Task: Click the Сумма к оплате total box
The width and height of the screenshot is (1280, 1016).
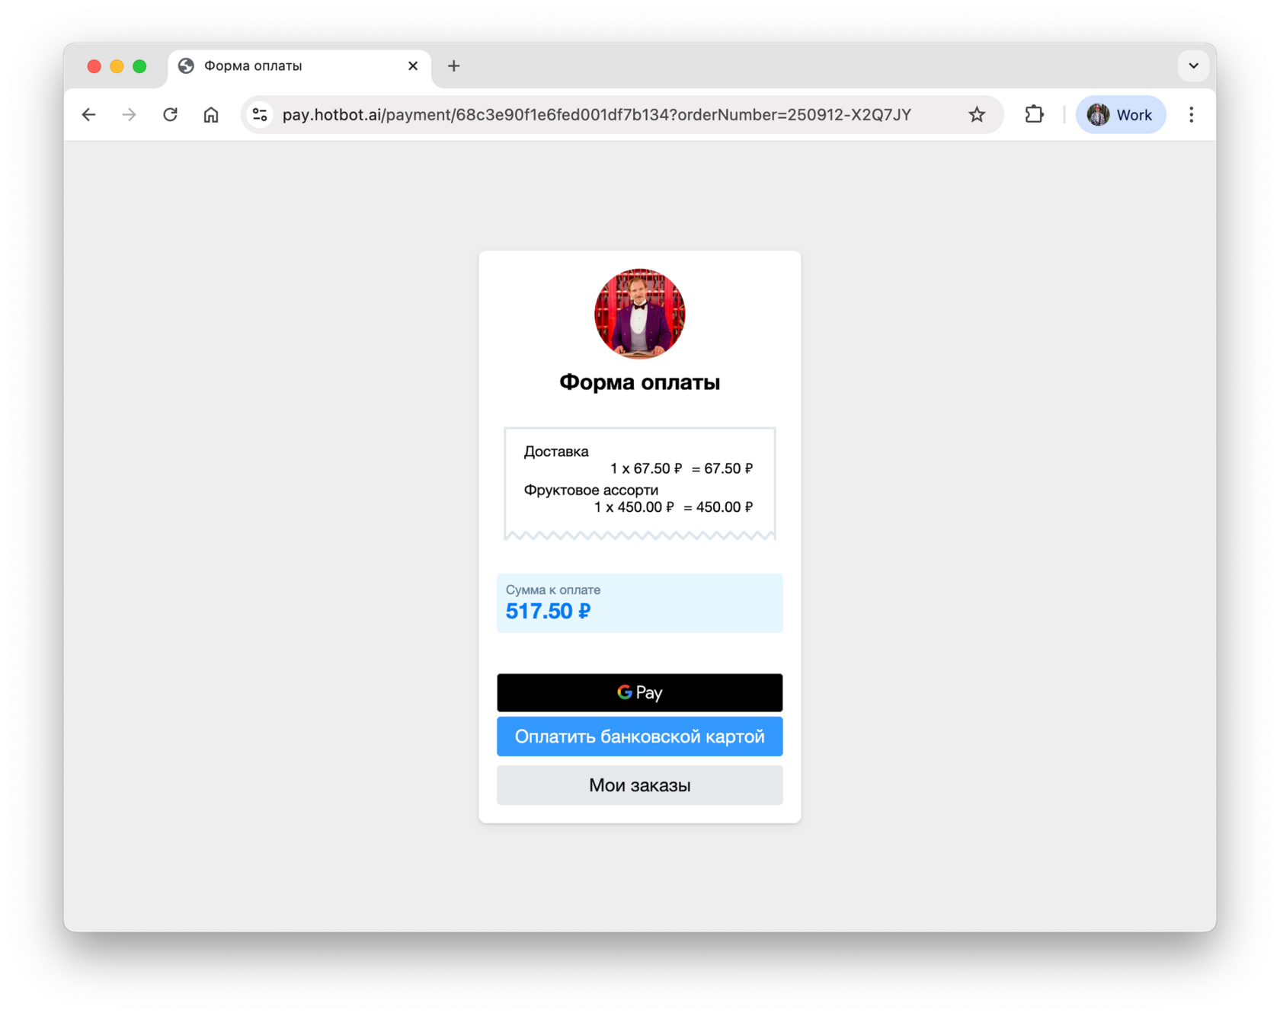Action: (x=640, y=602)
